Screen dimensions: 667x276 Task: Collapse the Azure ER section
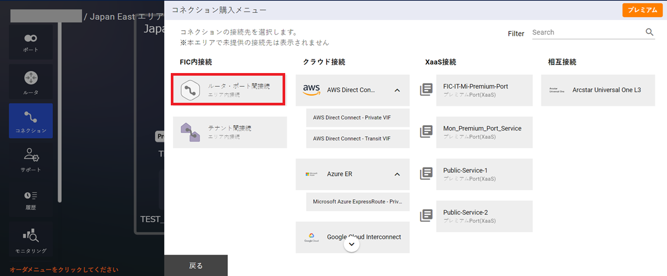coord(397,174)
